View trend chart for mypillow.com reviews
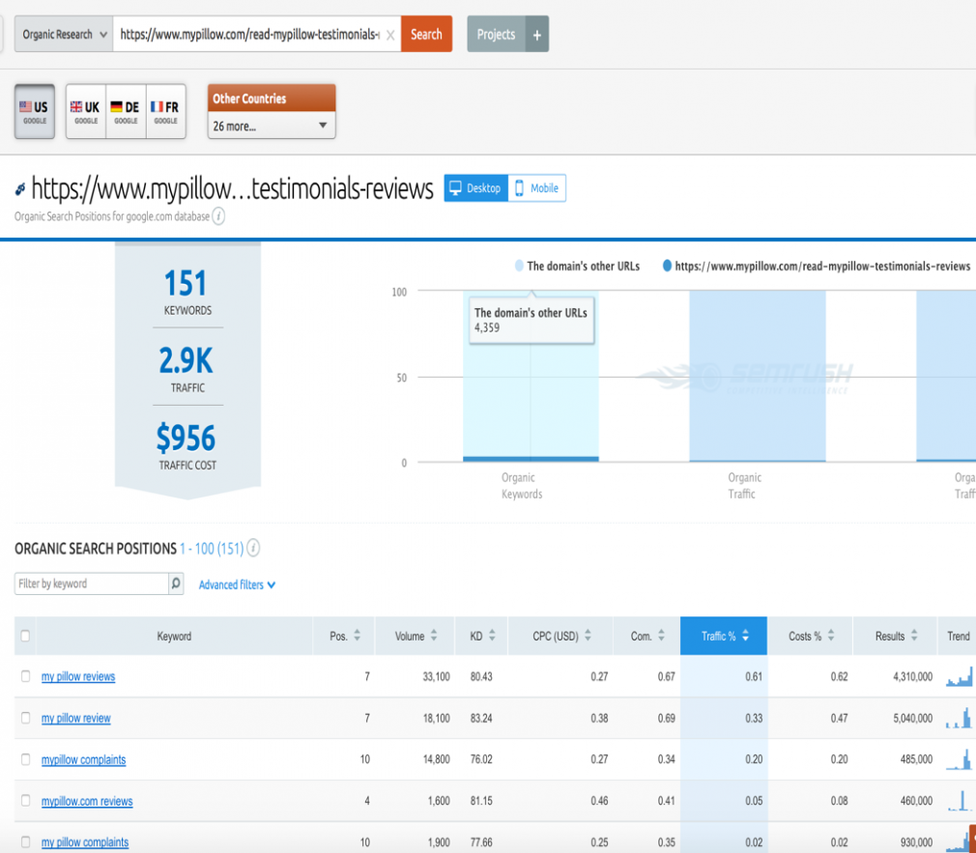The image size is (976, 853). pyautogui.click(x=960, y=801)
